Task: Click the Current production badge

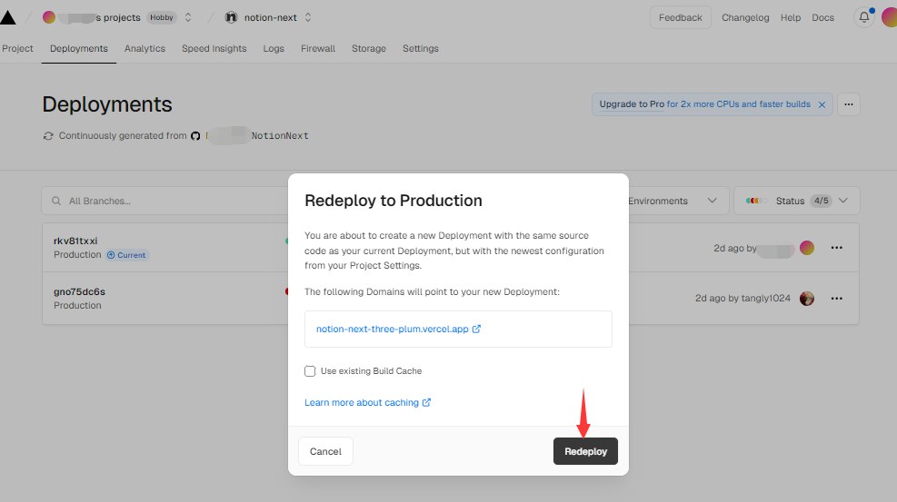Action: click(x=127, y=255)
